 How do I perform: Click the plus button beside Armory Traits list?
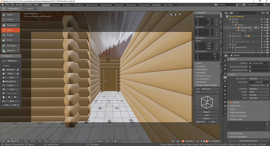(x=267, y=123)
